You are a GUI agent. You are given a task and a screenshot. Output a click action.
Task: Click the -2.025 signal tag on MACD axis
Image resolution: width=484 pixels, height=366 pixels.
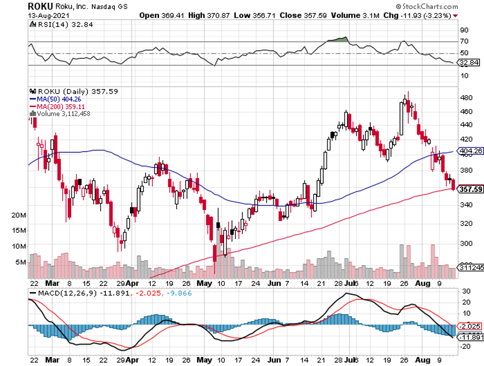click(x=469, y=326)
